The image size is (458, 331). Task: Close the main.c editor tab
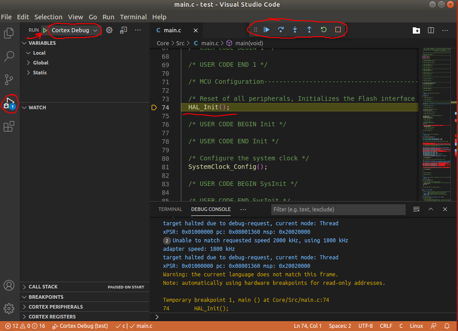pos(196,30)
